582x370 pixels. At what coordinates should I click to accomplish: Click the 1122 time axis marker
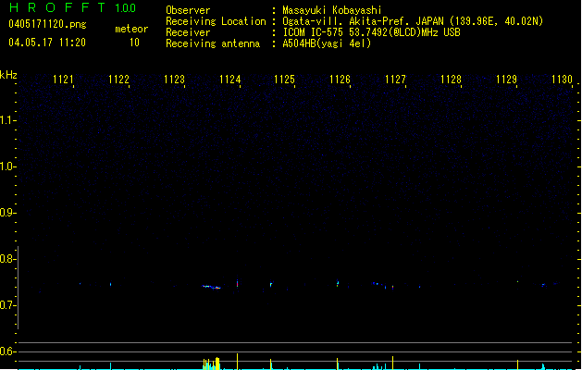tap(118, 80)
